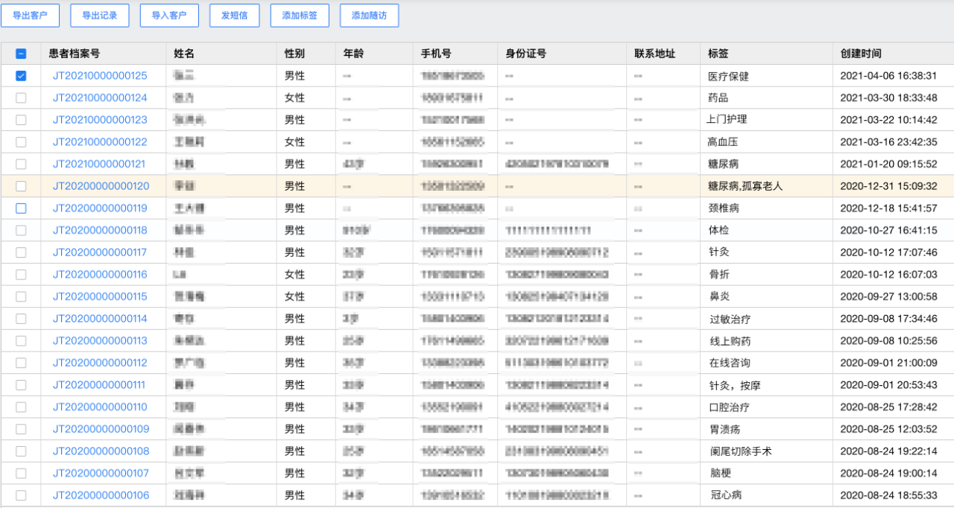Select the checkbox for JT20200000000116
The width and height of the screenshot is (954, 508).
pyautogui.click(x=21, y=275)
